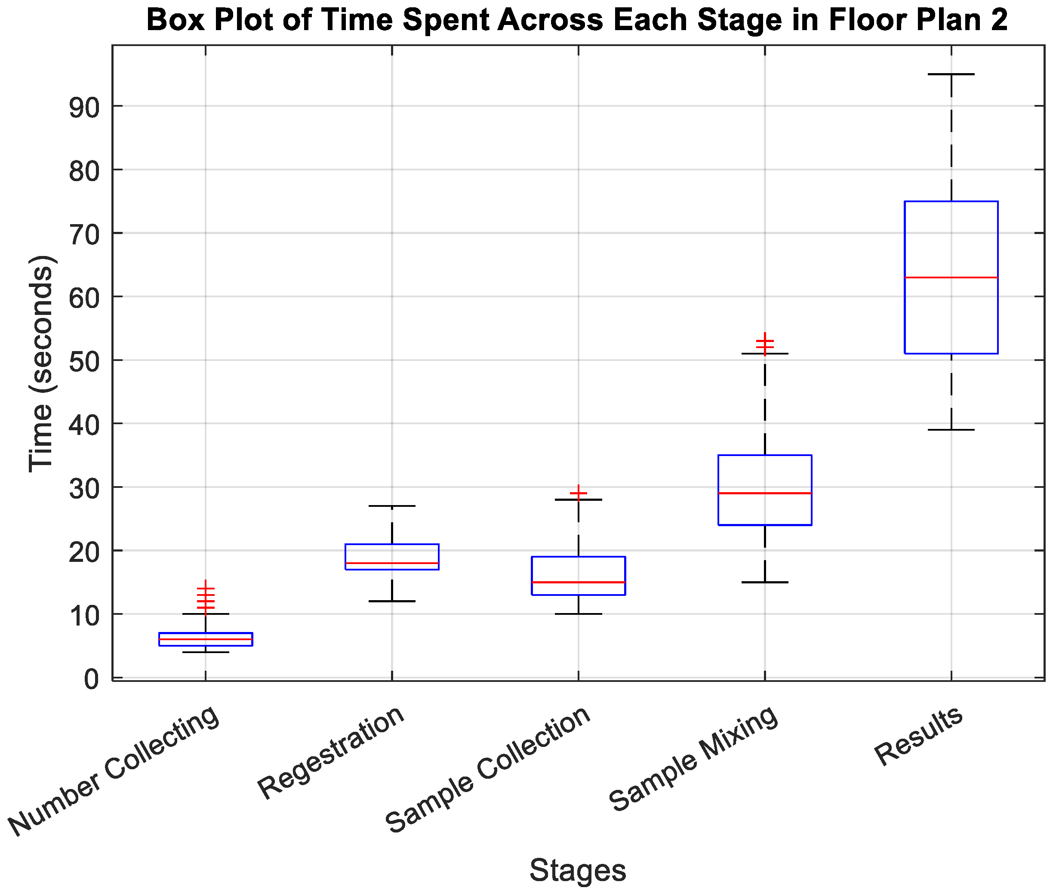Screen dimensions: 1056x894
Task: Click the Regestration box median line
Action: (392, 563)
